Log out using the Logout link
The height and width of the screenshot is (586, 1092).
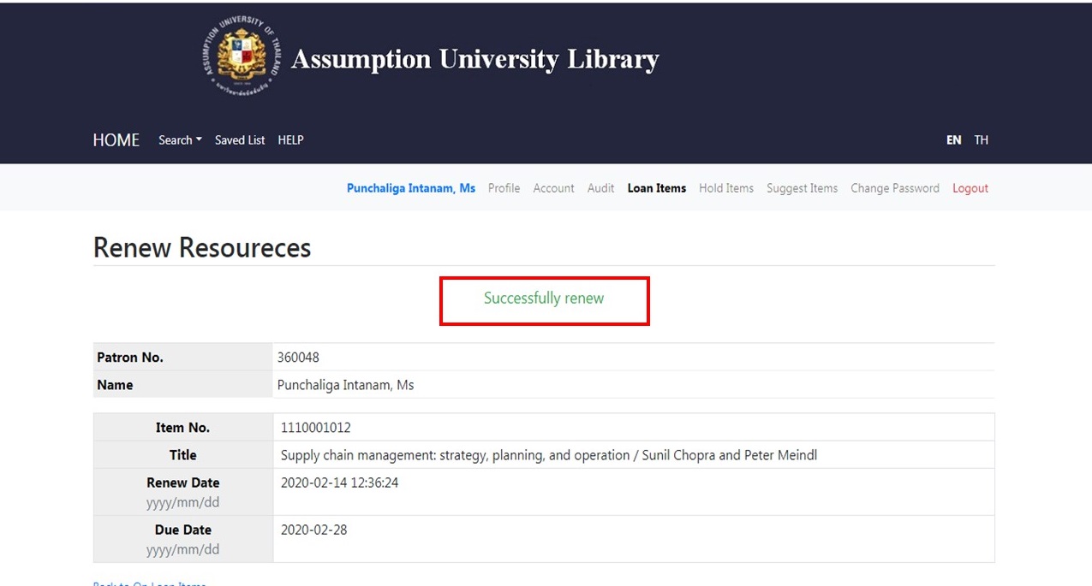coord(970,188)
